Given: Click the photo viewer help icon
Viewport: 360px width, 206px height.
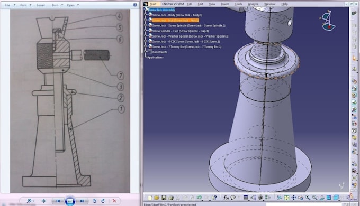Looking at the screenshot, I should point(135,5).
